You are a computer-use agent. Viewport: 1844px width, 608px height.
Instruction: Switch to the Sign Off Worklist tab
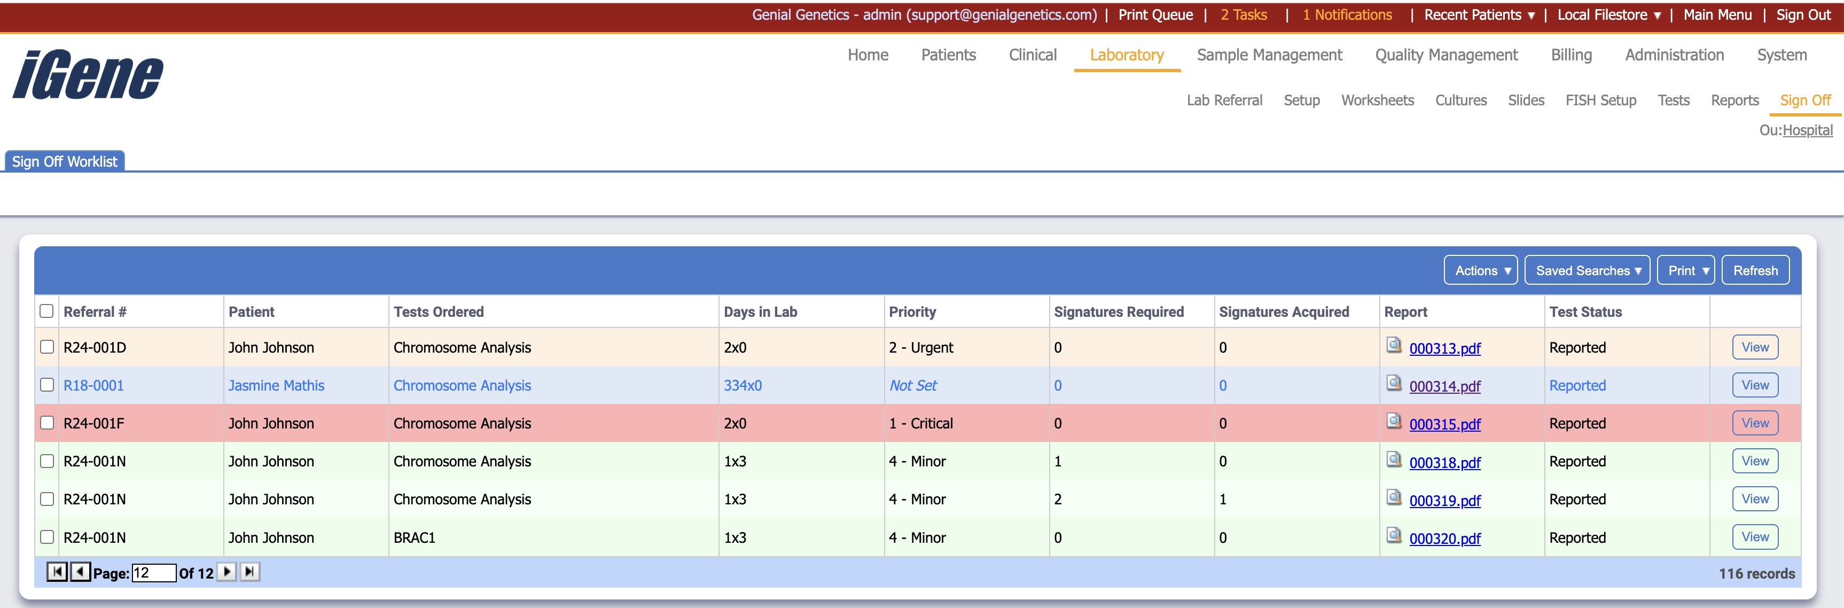click(x=65, y=161)
